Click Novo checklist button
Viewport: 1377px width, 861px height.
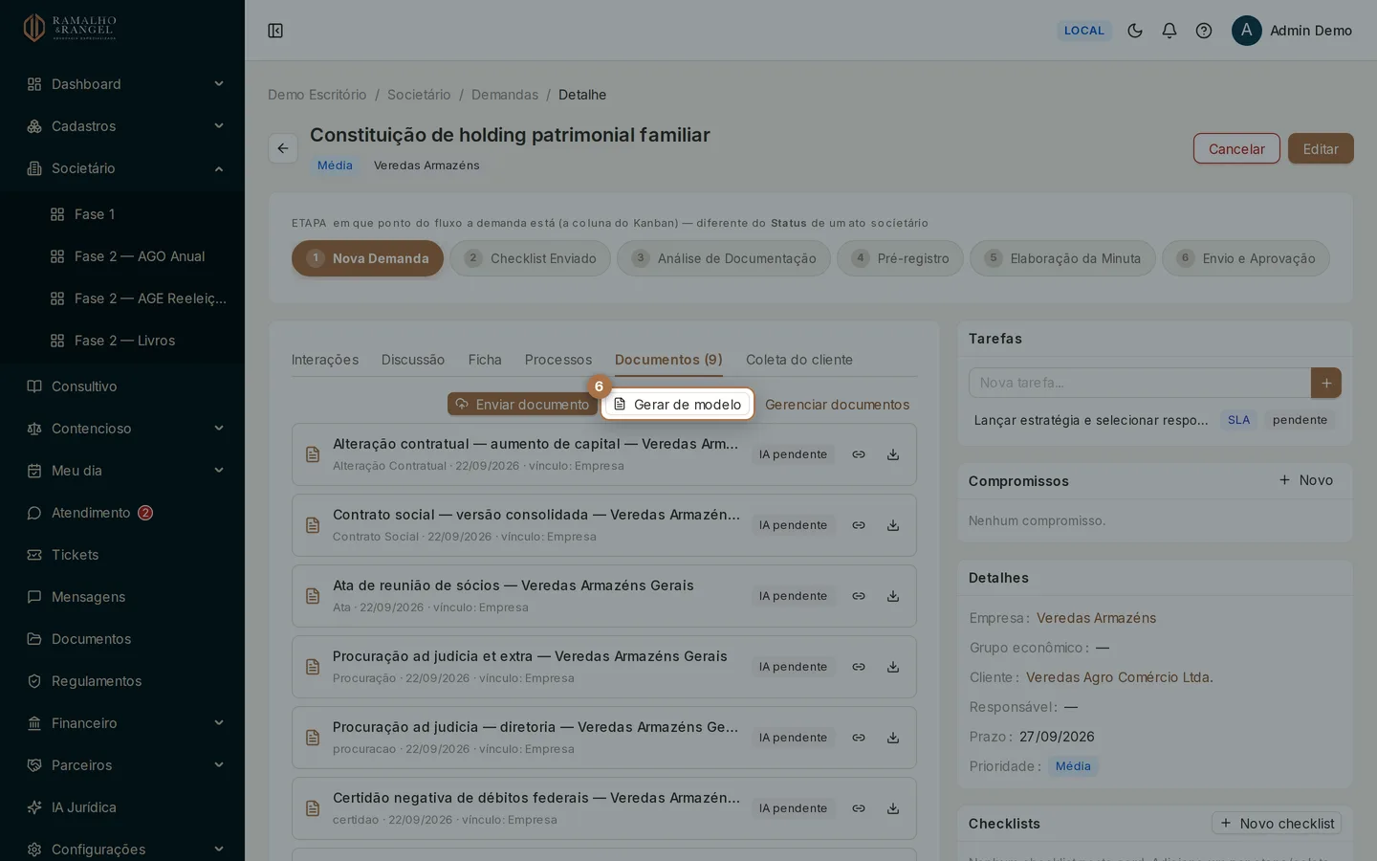coord(1277,824)
